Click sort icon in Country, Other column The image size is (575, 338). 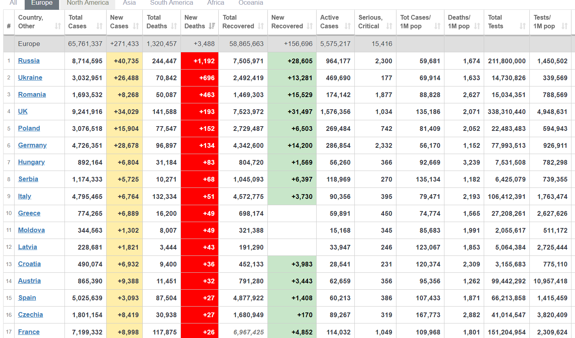click(x=58, y=26)
